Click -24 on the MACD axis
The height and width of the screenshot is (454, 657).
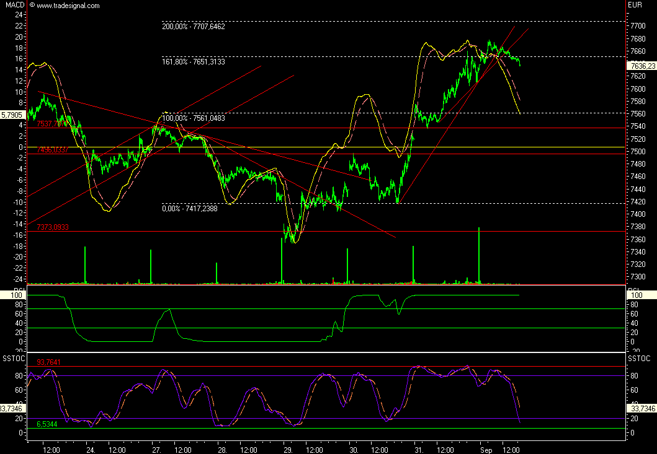click(17, 279)
